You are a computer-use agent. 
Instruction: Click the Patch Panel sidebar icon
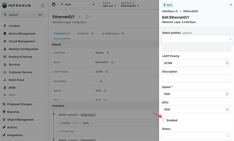[5, 80]
